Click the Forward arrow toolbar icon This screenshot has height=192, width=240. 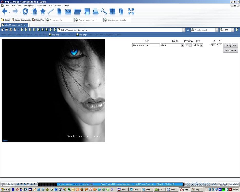[15, 12]
